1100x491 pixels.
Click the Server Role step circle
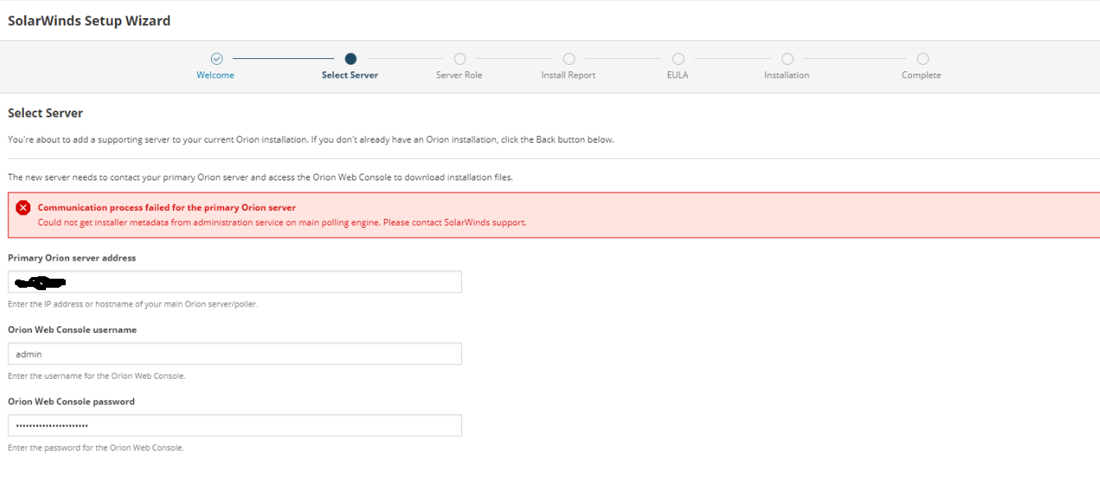tap(460, 59)
